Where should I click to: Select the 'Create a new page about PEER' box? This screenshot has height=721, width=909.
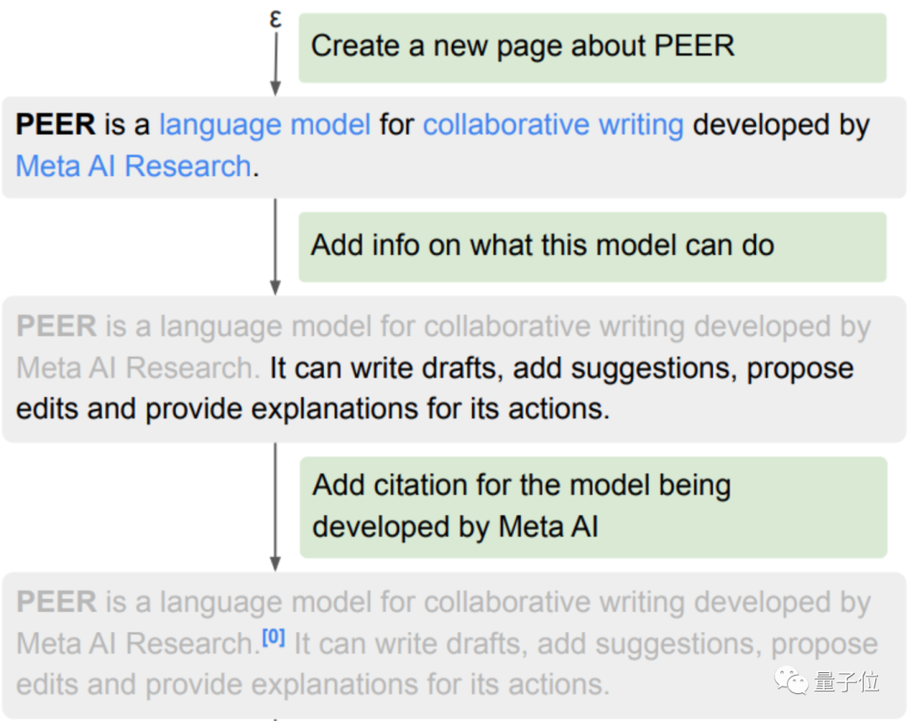(593, 47)
